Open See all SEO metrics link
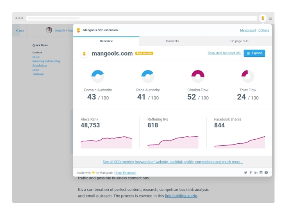This screenshot has width=287, height=215. click(x=173, y=162)
